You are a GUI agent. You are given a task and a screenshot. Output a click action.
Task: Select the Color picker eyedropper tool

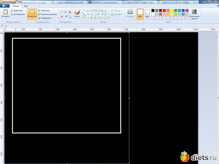[x=66, y=16]
